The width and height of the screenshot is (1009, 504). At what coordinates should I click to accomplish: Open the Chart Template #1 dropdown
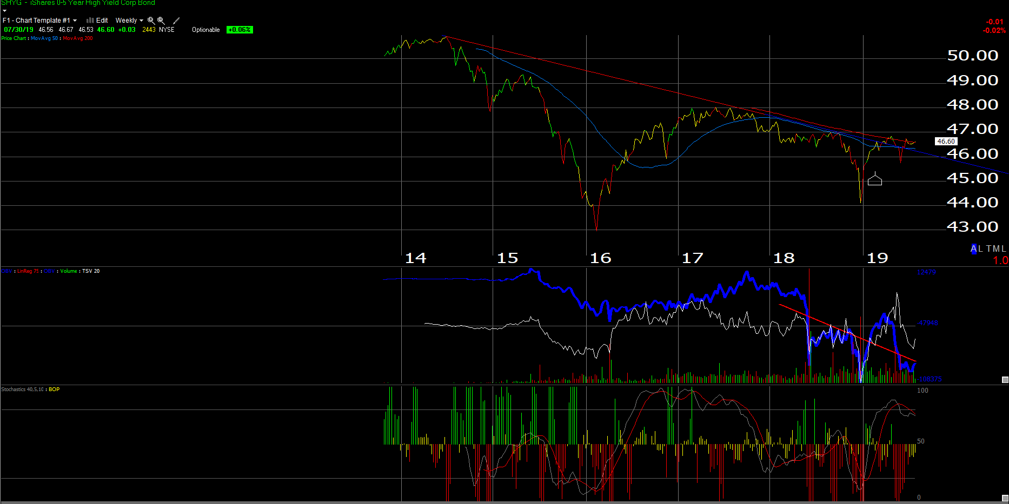[39, 21]
